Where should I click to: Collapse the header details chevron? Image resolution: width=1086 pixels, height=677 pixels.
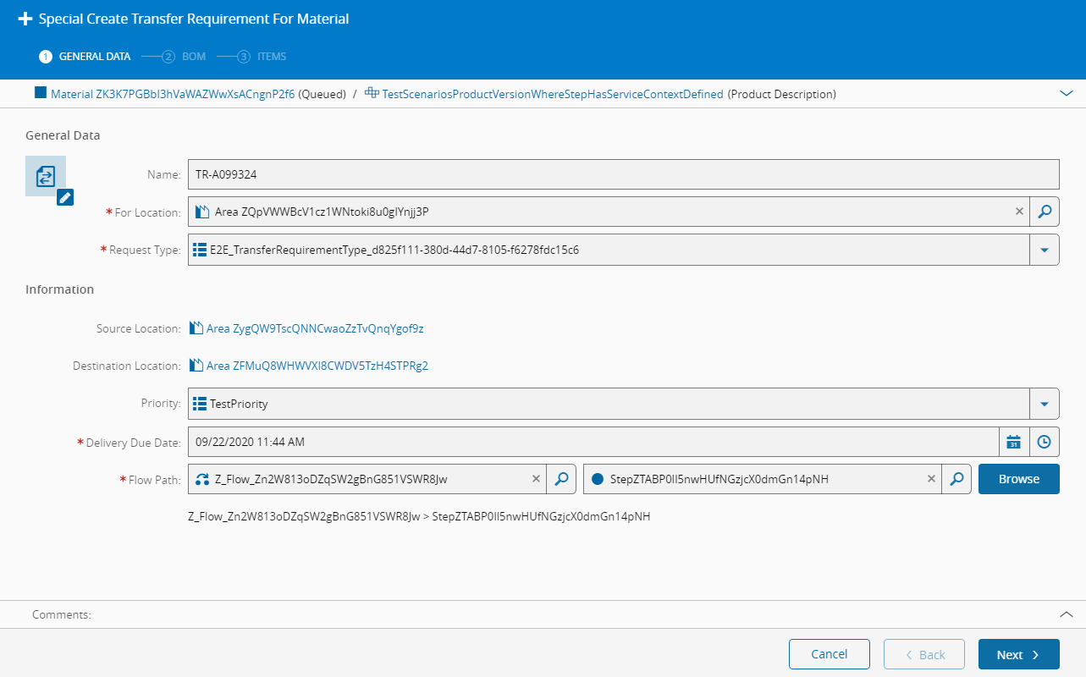(1067, 94)
